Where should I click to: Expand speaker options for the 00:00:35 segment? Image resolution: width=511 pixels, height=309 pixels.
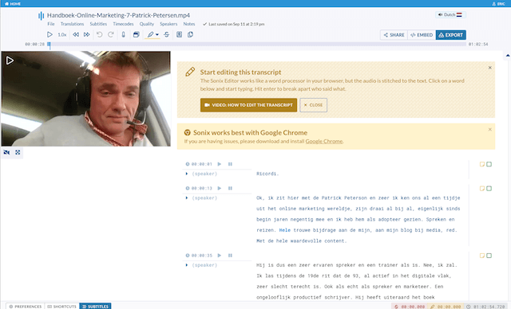[187, 265]
